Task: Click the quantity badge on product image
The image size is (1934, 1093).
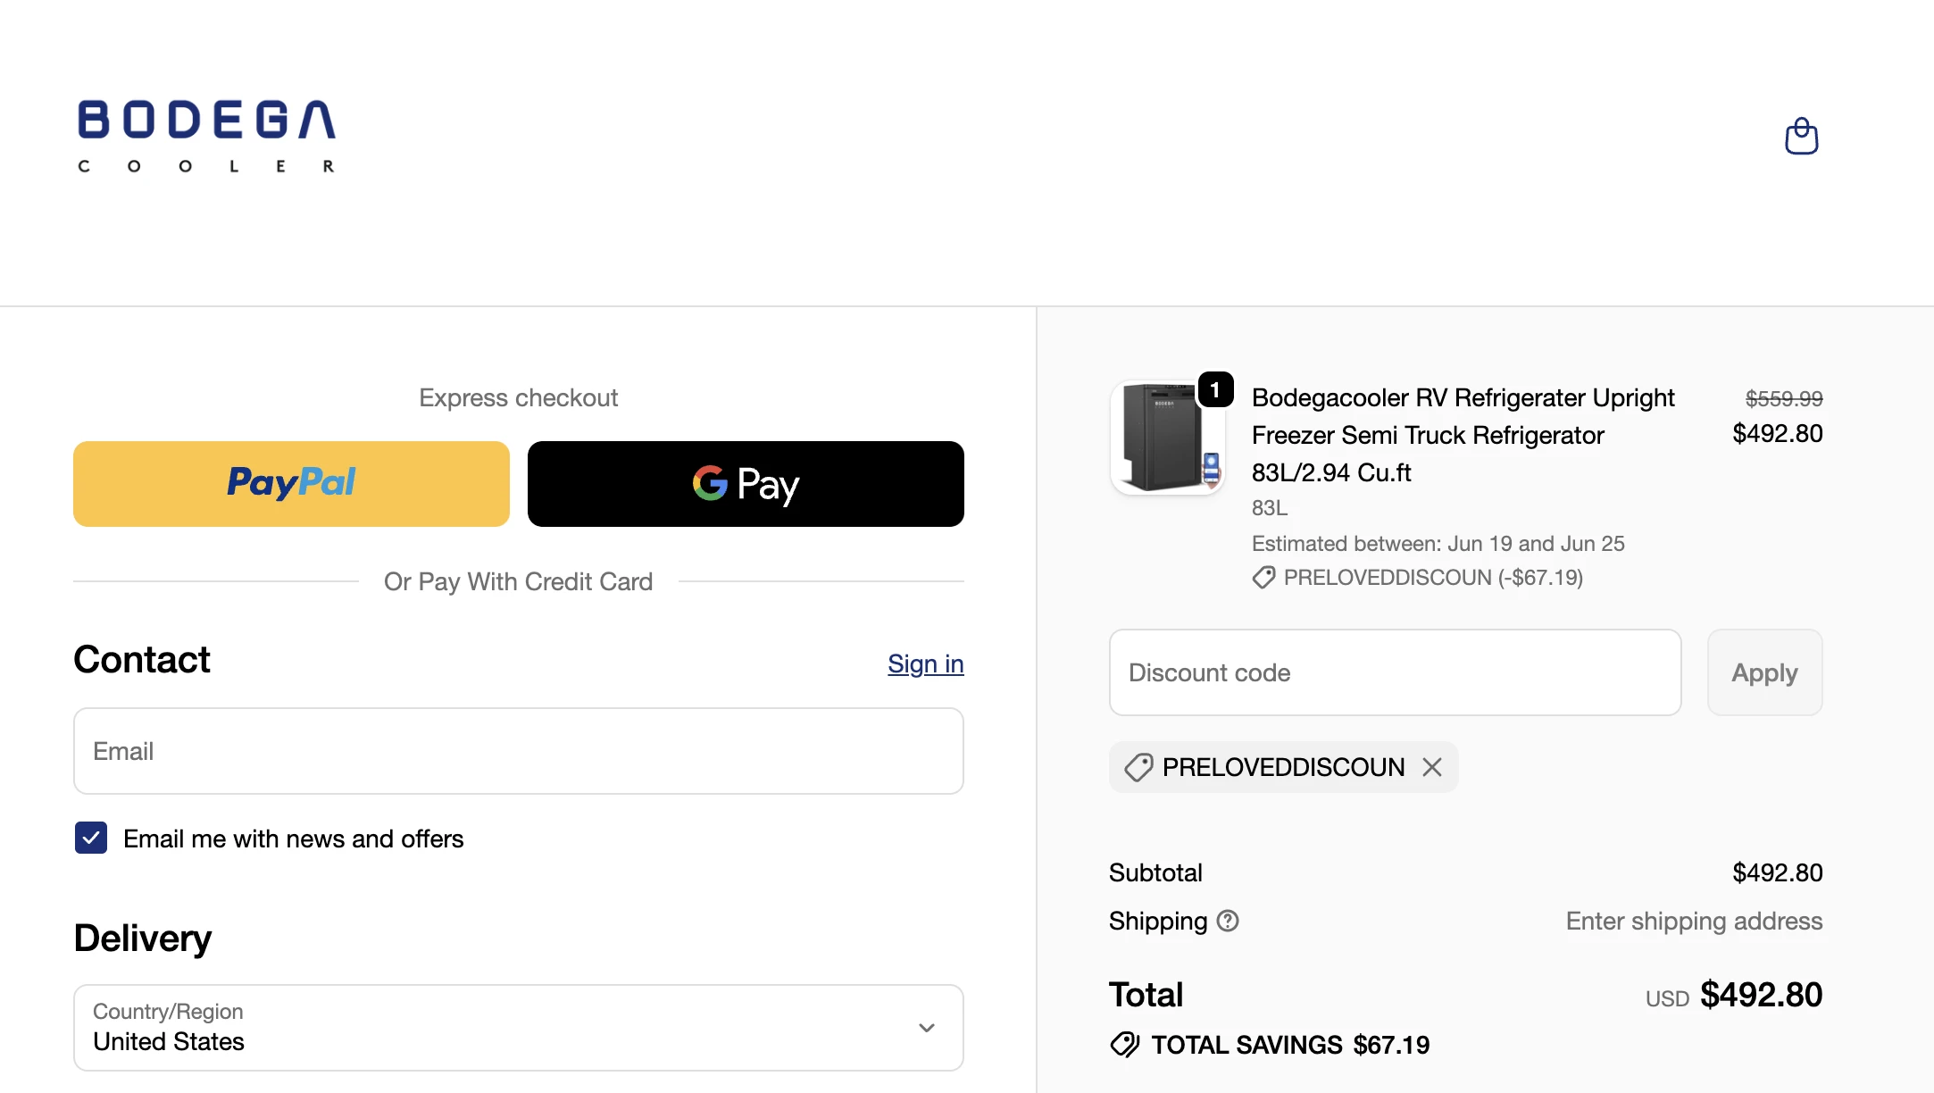Action: [1215, 389]
